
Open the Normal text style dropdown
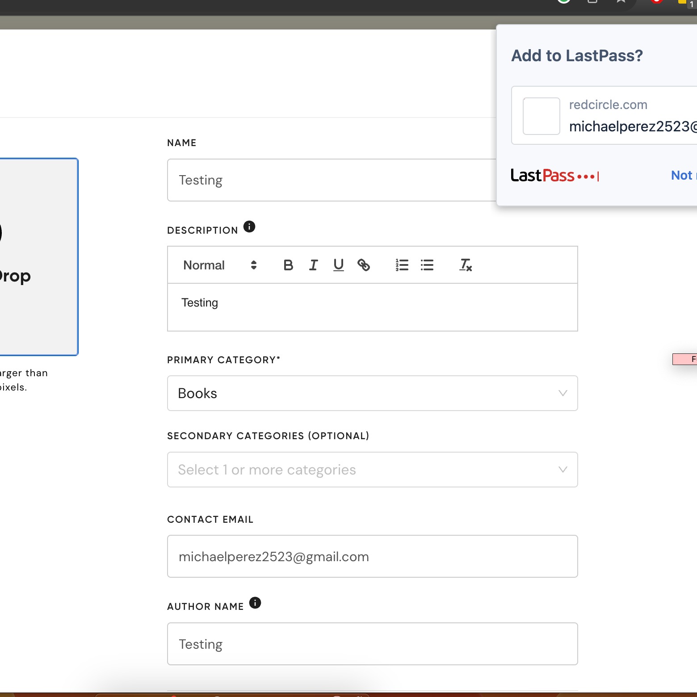pos(220,265)
